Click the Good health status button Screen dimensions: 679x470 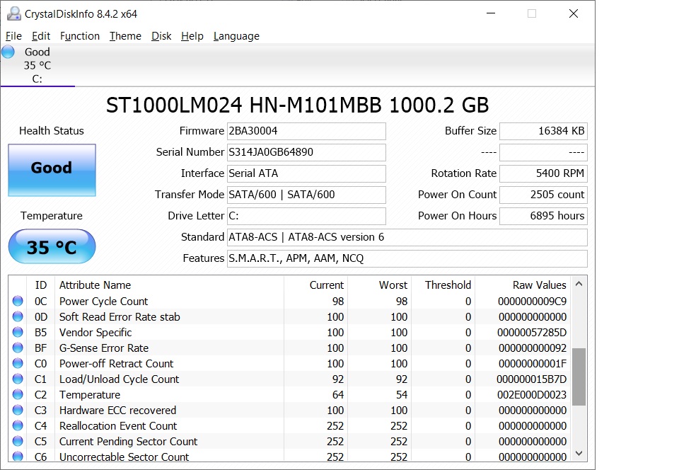52,171
